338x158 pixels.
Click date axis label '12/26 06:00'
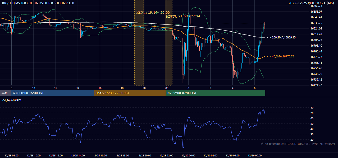[x=255, y=155]
